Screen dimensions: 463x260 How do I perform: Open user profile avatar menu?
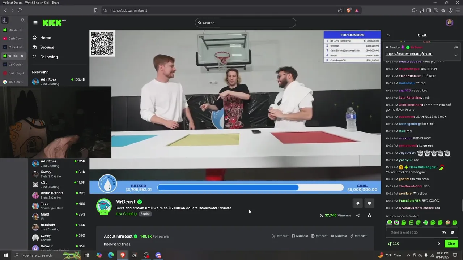coord(449,23)
